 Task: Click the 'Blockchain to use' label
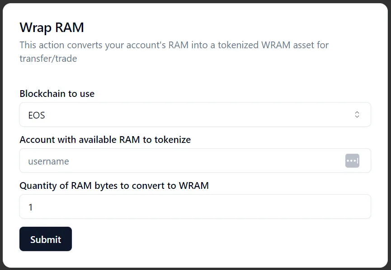pyautogui.click(x=57, y=94)
